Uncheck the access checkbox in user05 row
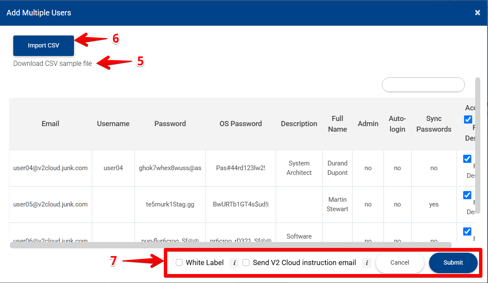 pos(467,195)
